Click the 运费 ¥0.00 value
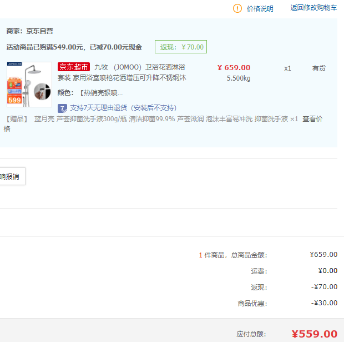Viewport: 344px width, 342px height. click(x=328, y=270)
